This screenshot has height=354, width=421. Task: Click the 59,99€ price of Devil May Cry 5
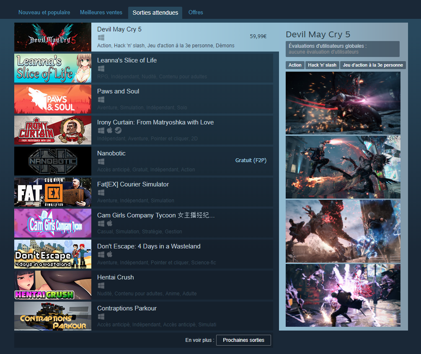pyautogui.click(x=258, y=36)
